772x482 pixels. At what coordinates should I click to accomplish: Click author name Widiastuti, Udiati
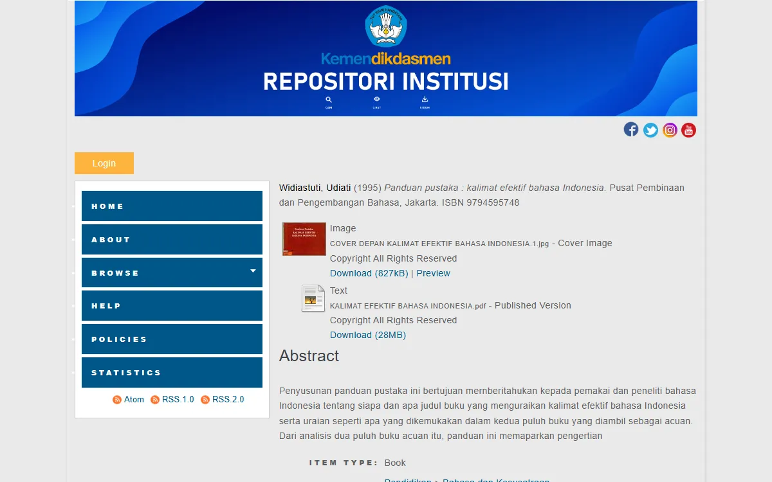pyautogui.click(x=315, y=188)
